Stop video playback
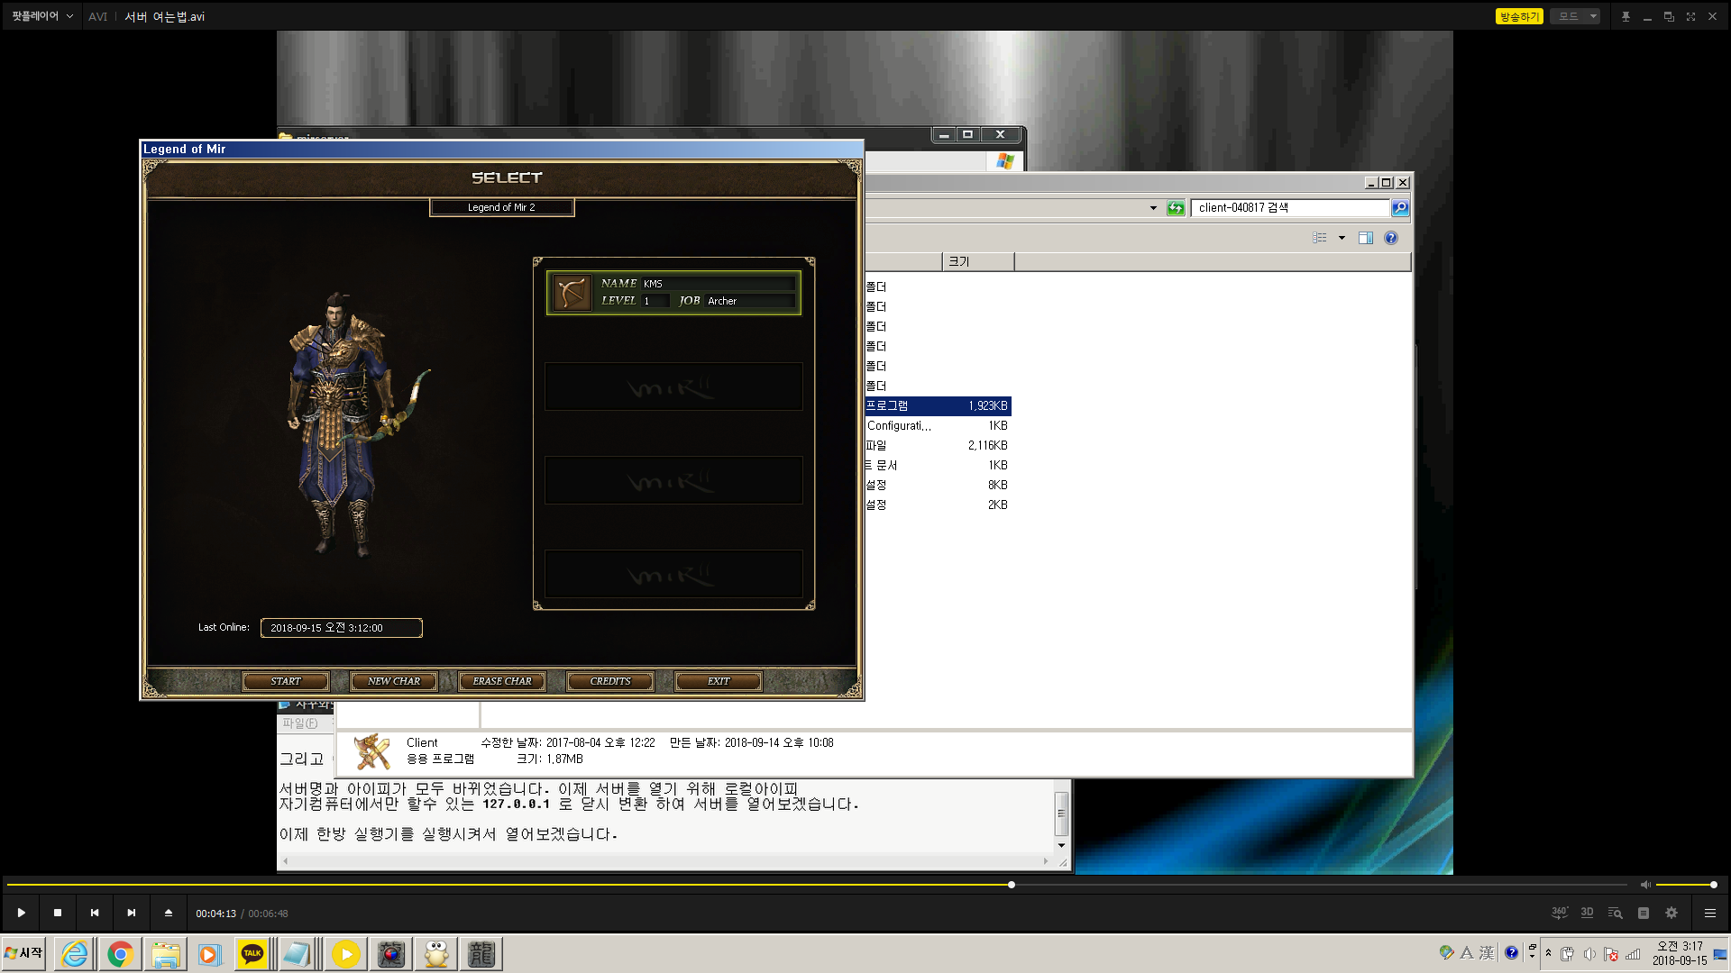 pos(58,913)
